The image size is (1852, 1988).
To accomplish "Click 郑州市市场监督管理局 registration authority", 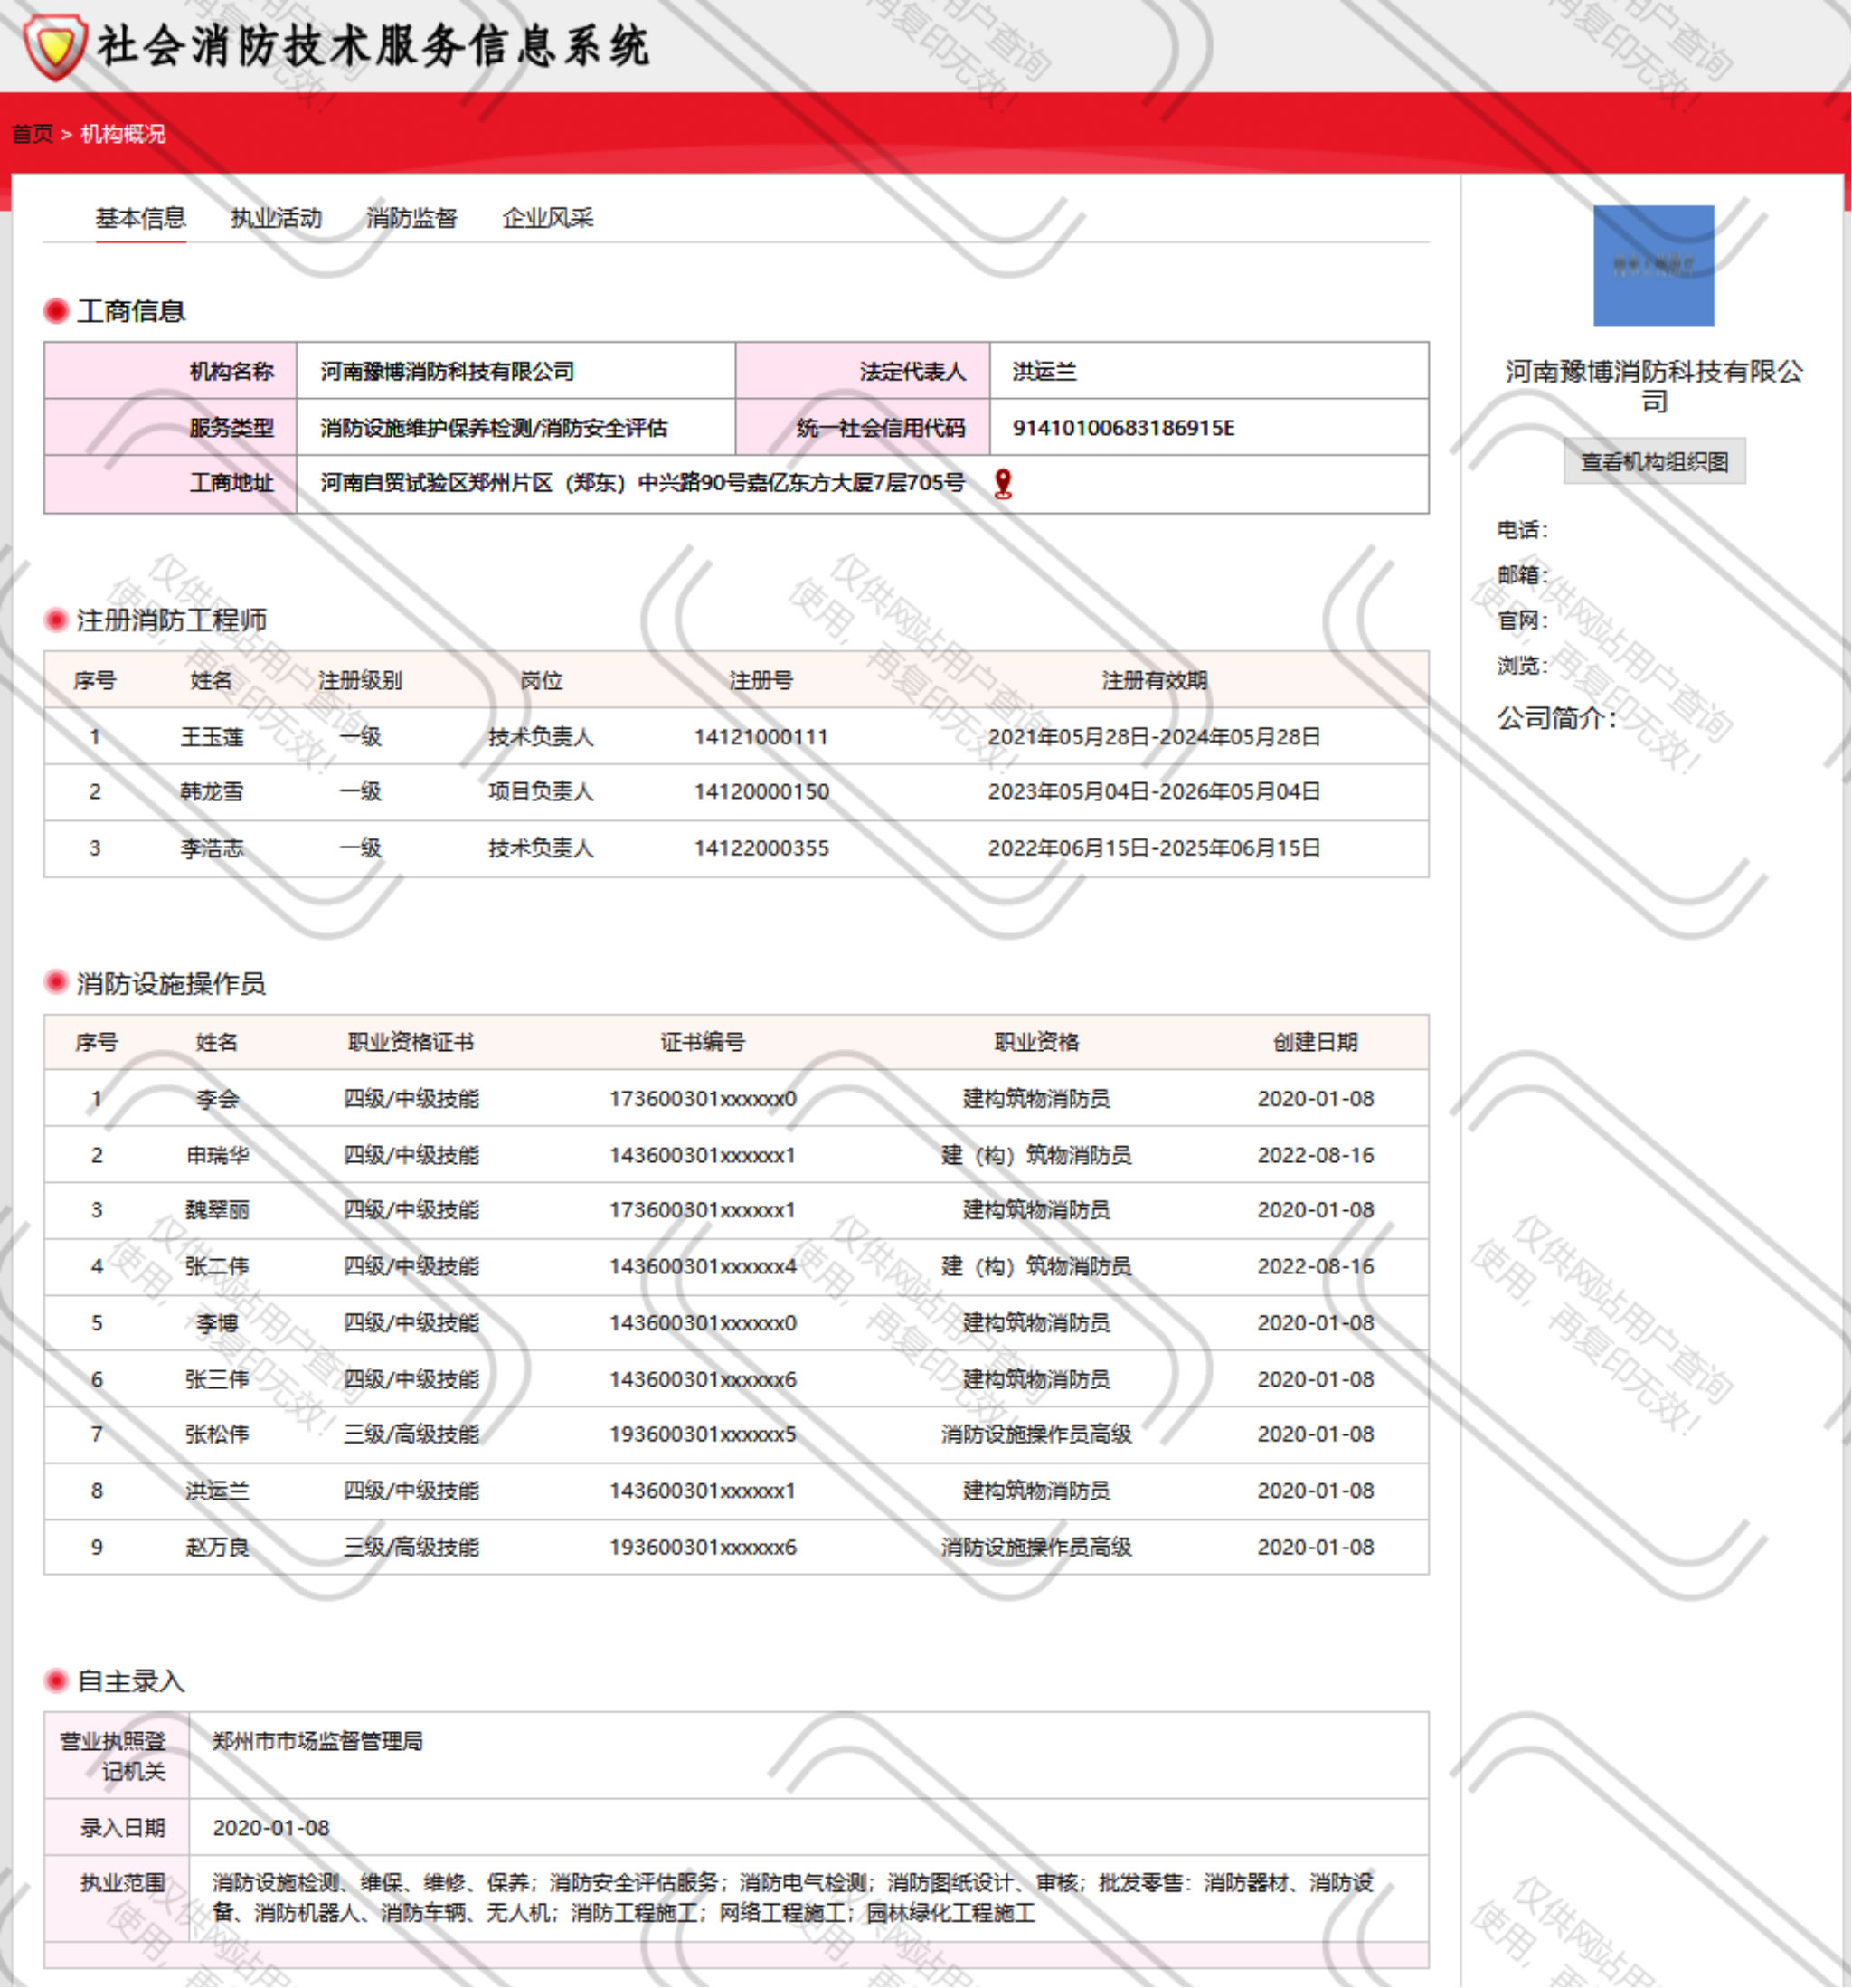I will pyautogui.click(x=317, y=1742).
